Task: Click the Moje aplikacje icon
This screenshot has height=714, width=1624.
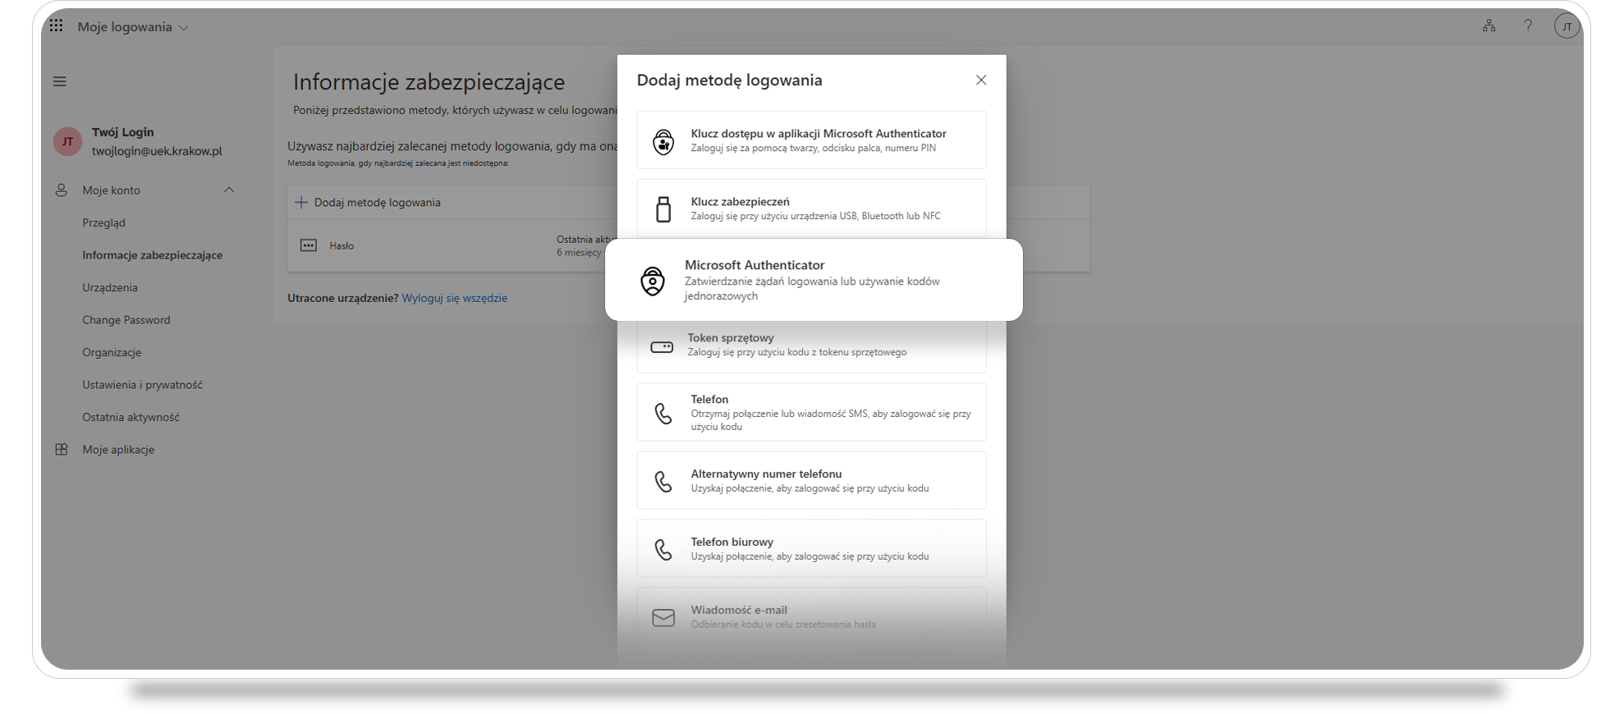Action: pyautogui.click(x=62, y=450)
